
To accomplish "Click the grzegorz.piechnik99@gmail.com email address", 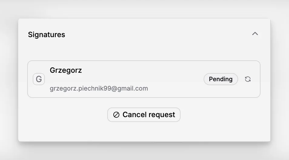I will (x=99, y=88).
